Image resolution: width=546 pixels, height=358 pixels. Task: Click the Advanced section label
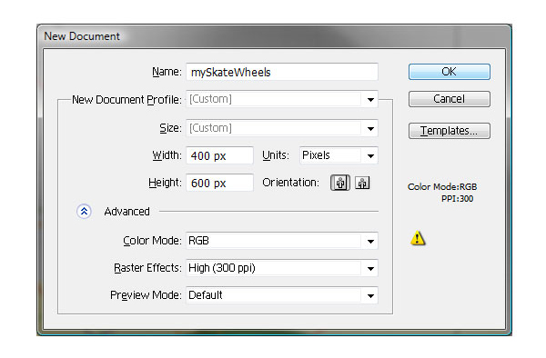tap(127, 212)
